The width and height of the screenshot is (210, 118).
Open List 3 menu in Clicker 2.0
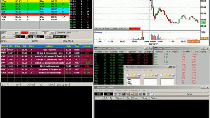click(145, 70)
